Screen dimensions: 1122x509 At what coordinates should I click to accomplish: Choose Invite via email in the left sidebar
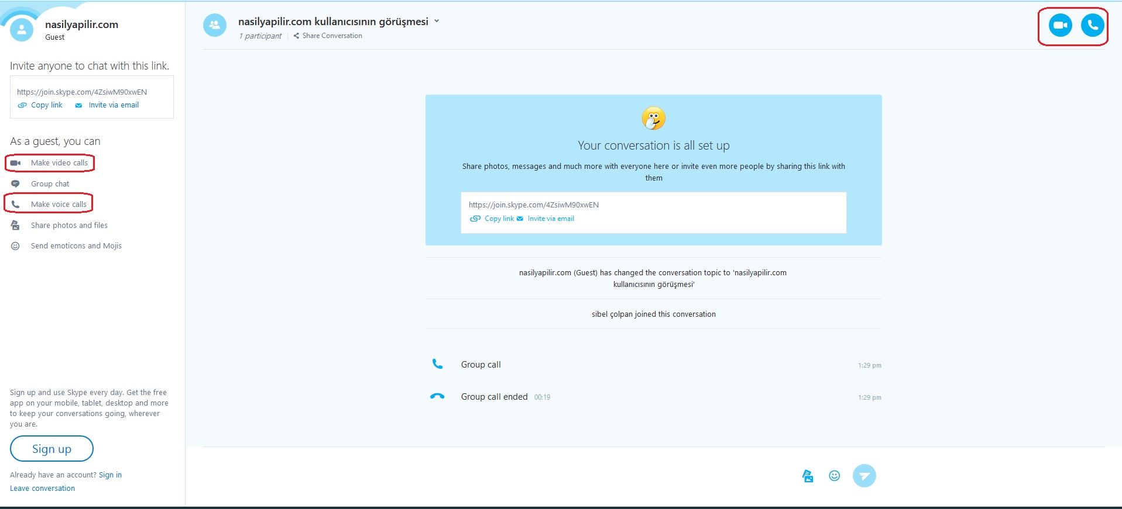[x=114, y=105]
